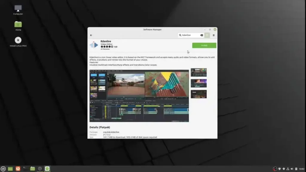Show the desktop from taskbar

(x=10, y=169)
